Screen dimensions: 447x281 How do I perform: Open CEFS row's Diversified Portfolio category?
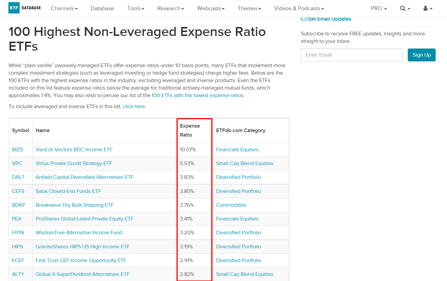[239, 191]
